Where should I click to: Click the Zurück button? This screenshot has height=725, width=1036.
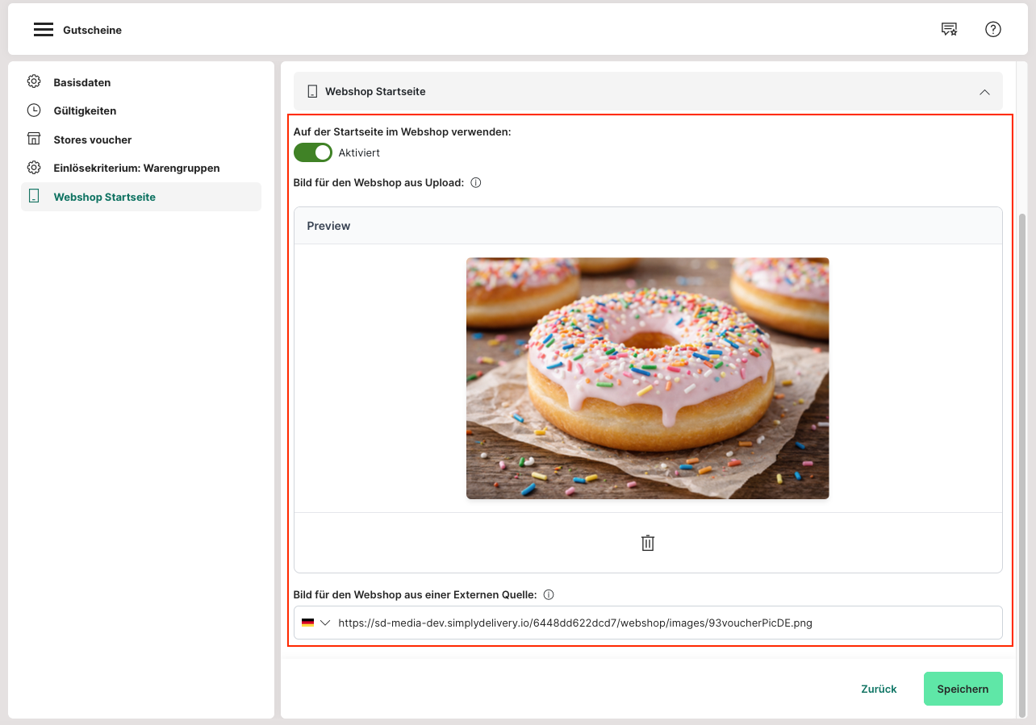click(879, 689)
